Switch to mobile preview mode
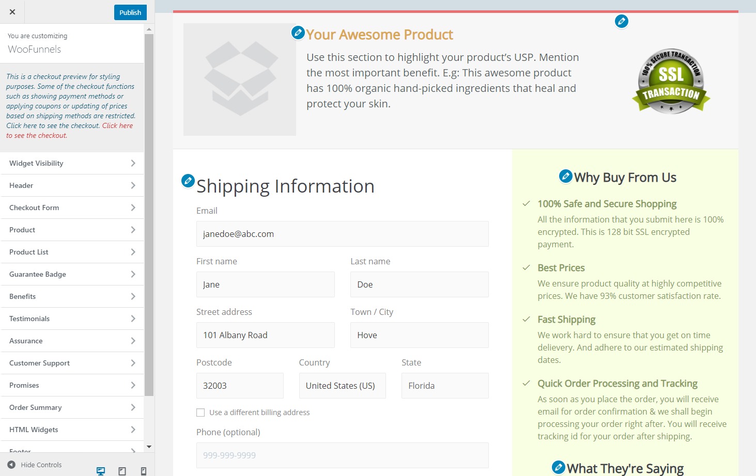Image resolution: width=756 pixels, height=476 pixels. pyautogui.click(x=143, y=470)
